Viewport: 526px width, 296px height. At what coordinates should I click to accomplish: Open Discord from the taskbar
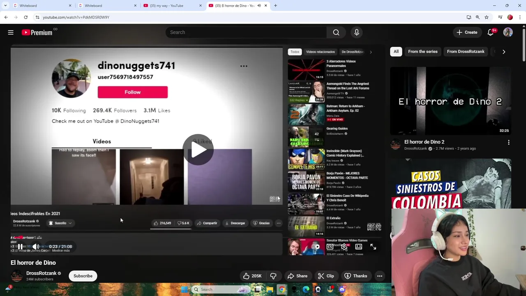point(342,289)
